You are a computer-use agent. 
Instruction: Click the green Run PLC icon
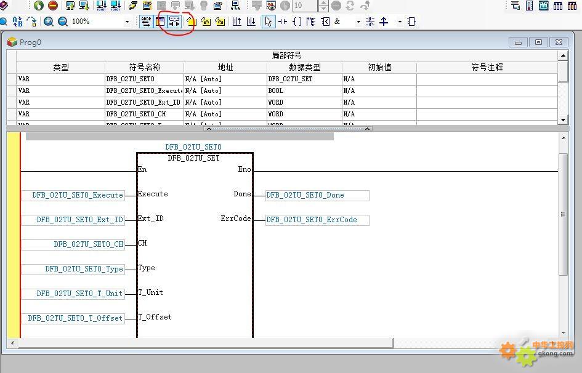(39, 6)
